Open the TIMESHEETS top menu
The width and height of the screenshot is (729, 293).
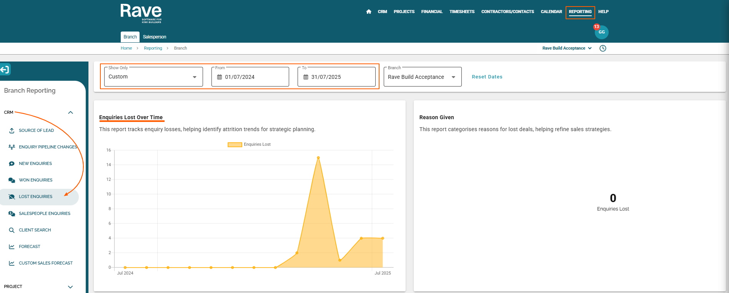462,12
